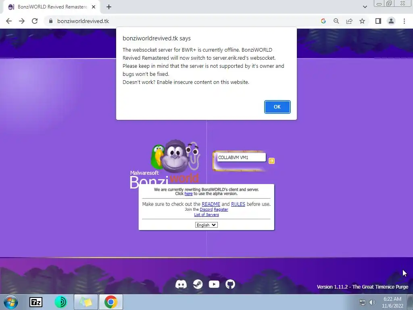Reload the page with the refresh icon
Viewport: 413px width, 310px height.
[35, 21]
